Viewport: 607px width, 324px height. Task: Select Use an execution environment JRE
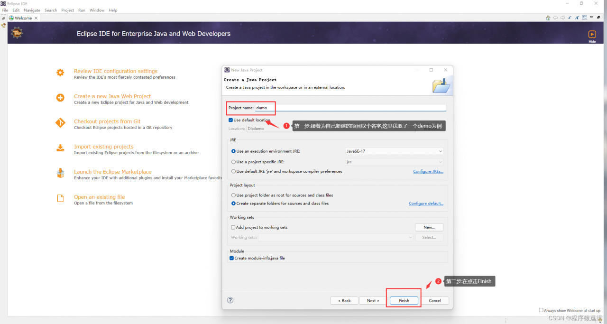233,151
